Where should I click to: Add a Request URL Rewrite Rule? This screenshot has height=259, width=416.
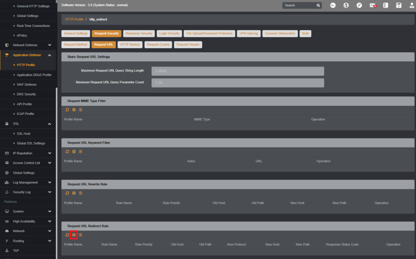(74, 193)
